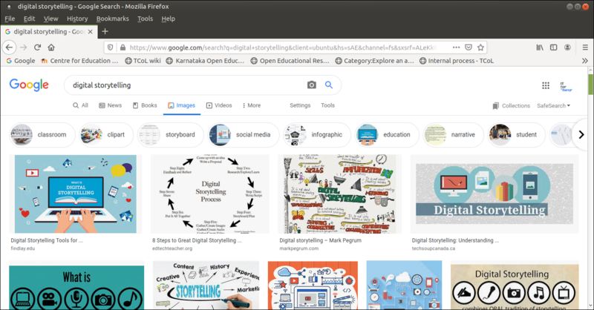
Task: Open the Digital Storytelling Tools for link
Action: 47,240
